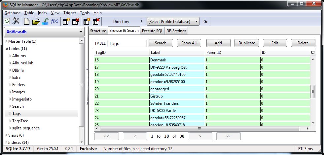
Task: Open the Directory arrow menu
Action: 142,21
